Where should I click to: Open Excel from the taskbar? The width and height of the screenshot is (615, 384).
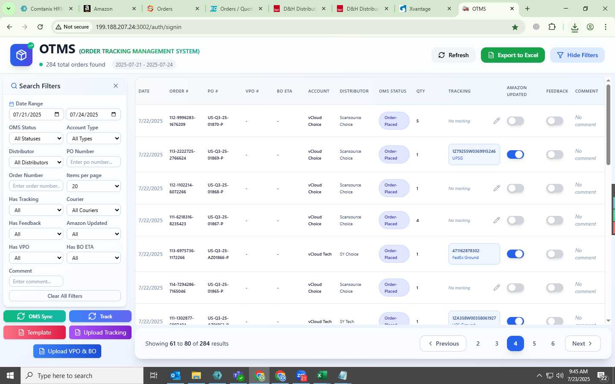[x=322, y=375]
